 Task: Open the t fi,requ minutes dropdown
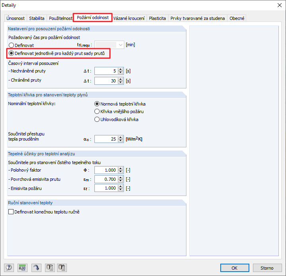120,45
